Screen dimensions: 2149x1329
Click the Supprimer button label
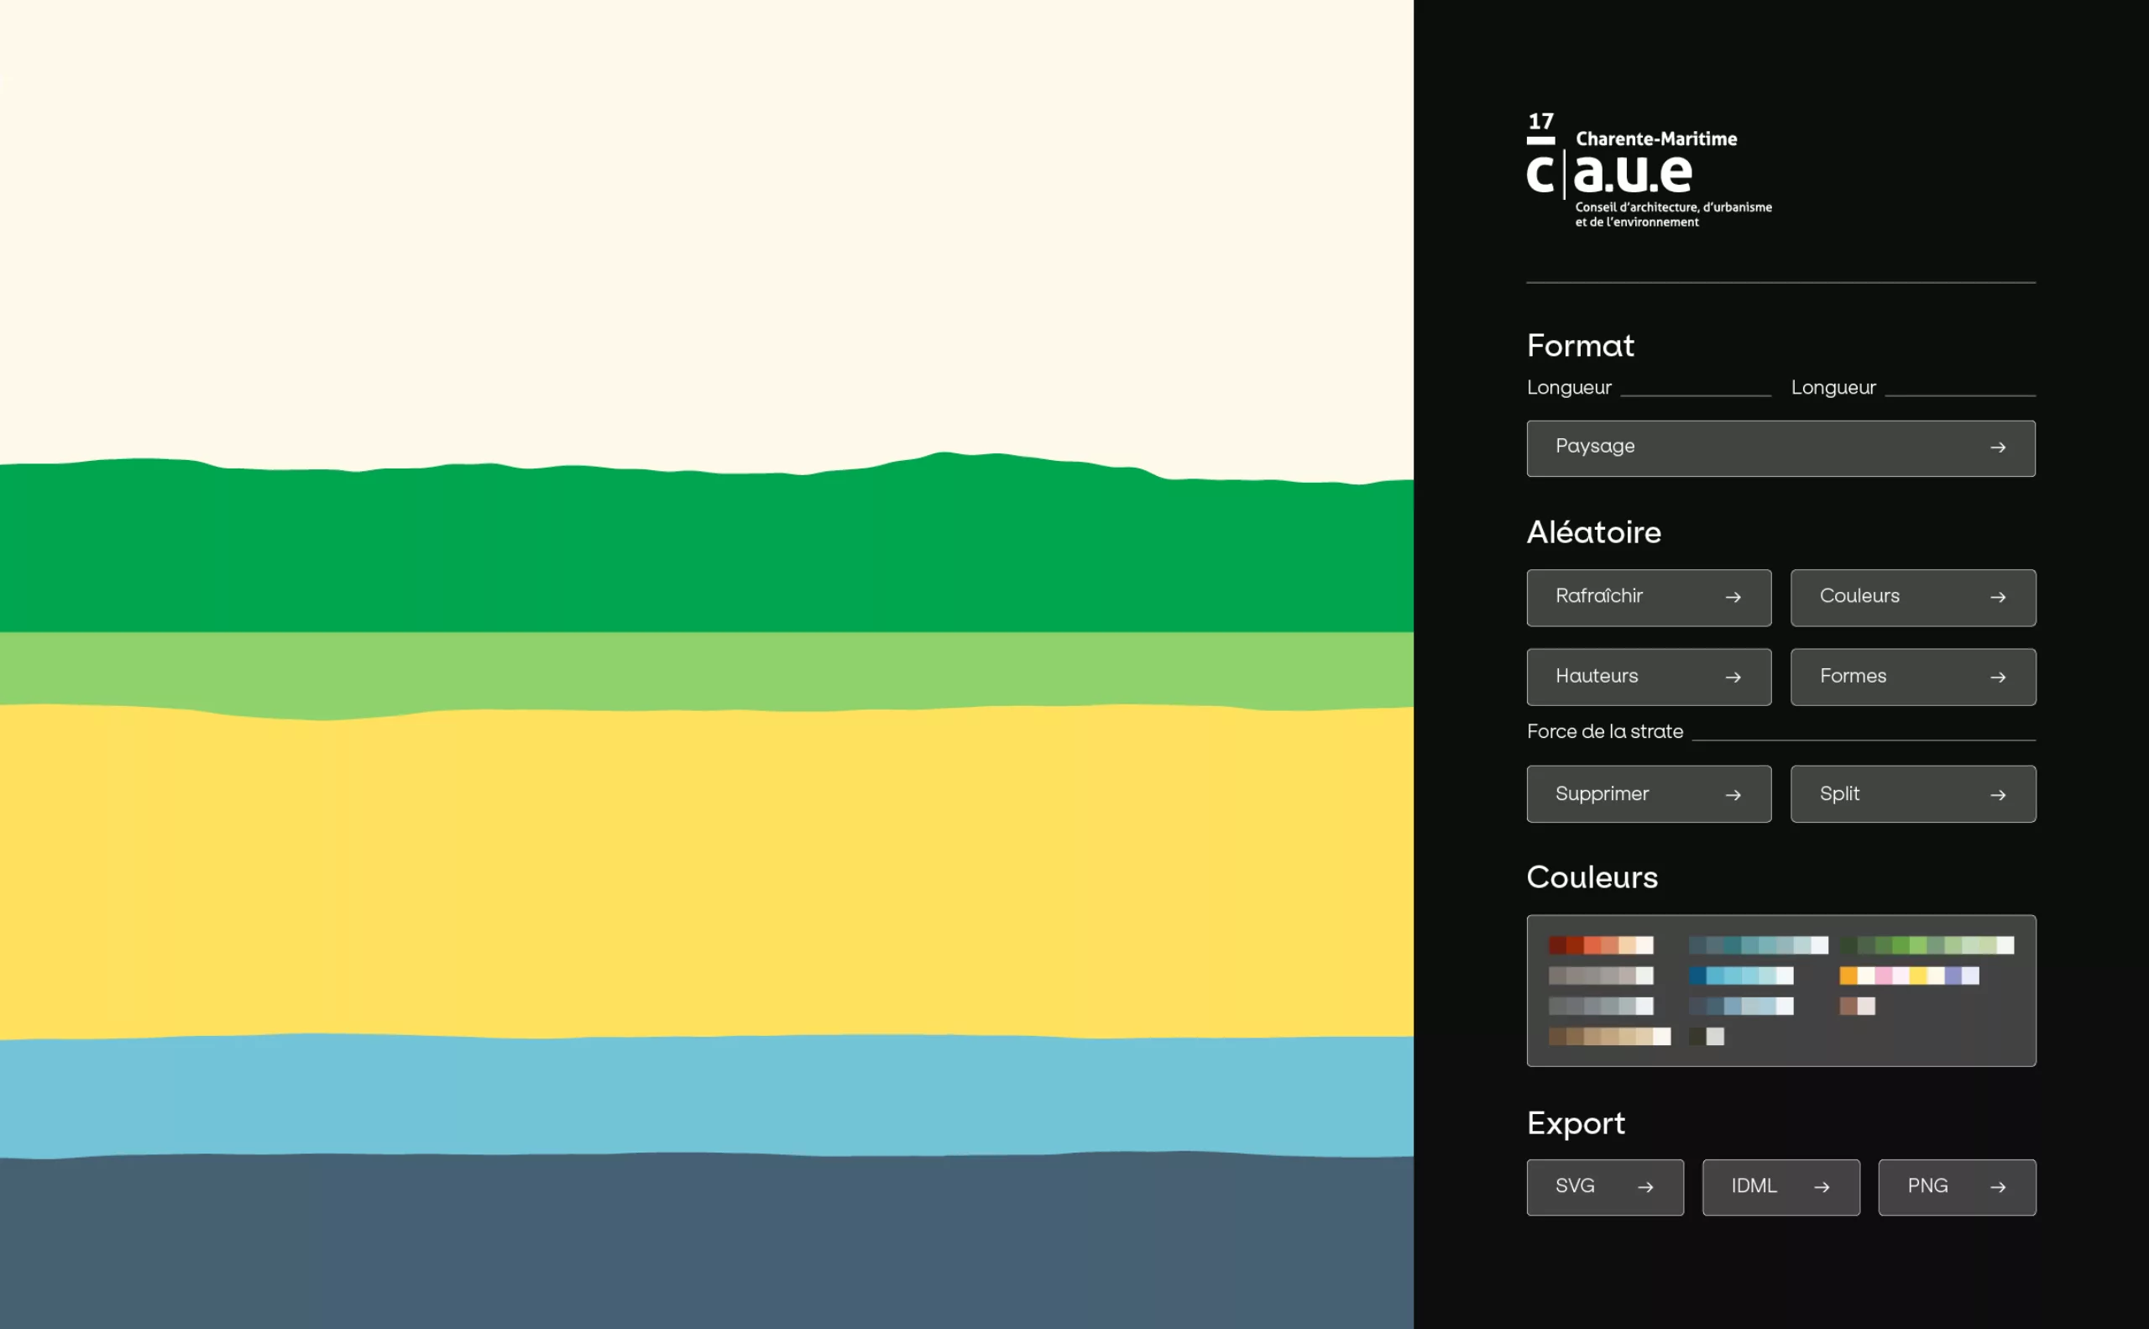click(1602, 794)
